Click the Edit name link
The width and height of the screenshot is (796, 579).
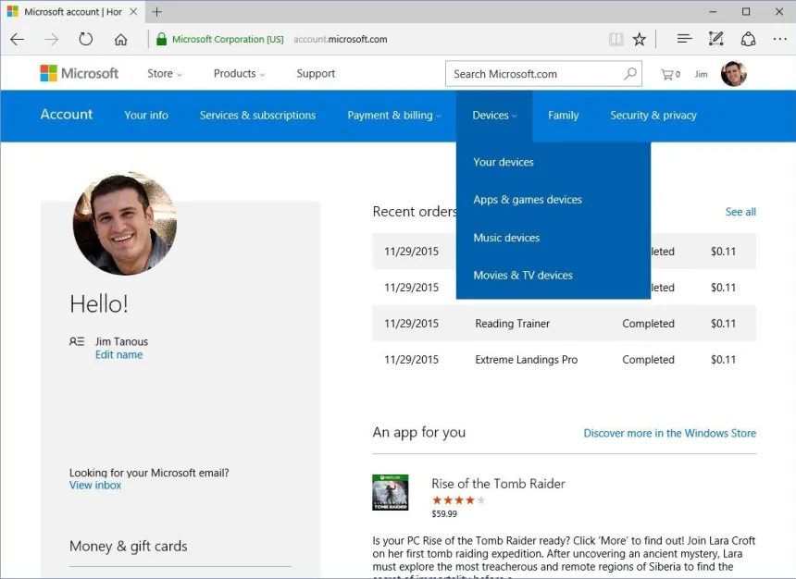pyautogui.click(x=118, y=355)
